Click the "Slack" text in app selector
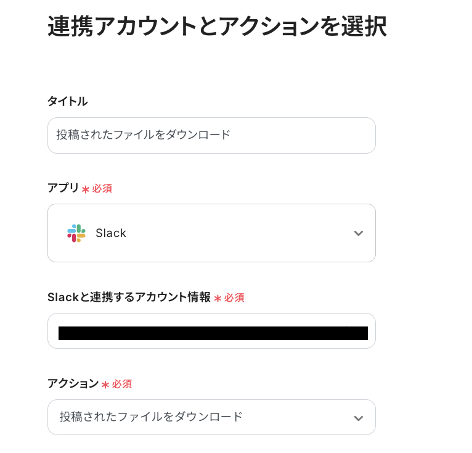472x453 pixels. pos(111,233)
